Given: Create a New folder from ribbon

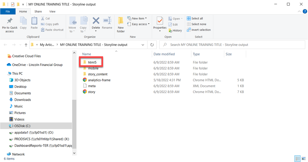Looking at the screenshot, I should pyautogui.click(x=121, y=24).
